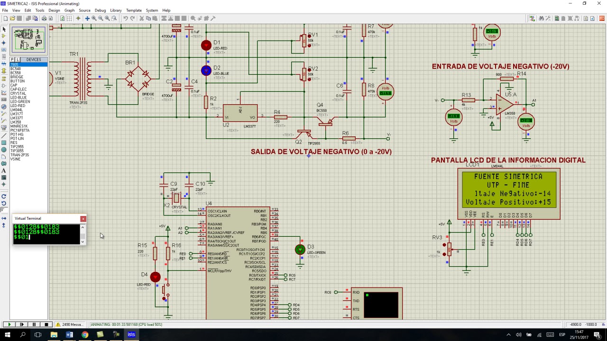Screen dimensions: 607x341
Task: Click the Print toolbar icon
Action: coord(44,18)
